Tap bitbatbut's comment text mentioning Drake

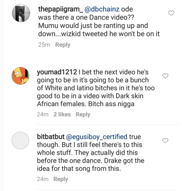coord(91,161)
